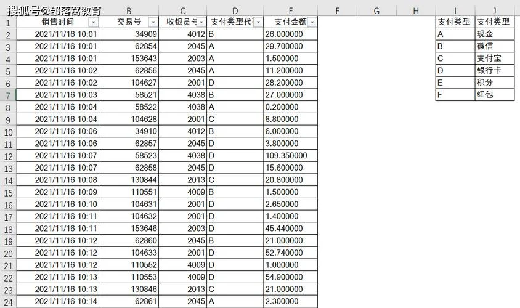Screen dimensions: 520x308
Task: Click cell with transaction number 58521
Action: point(129,95)
